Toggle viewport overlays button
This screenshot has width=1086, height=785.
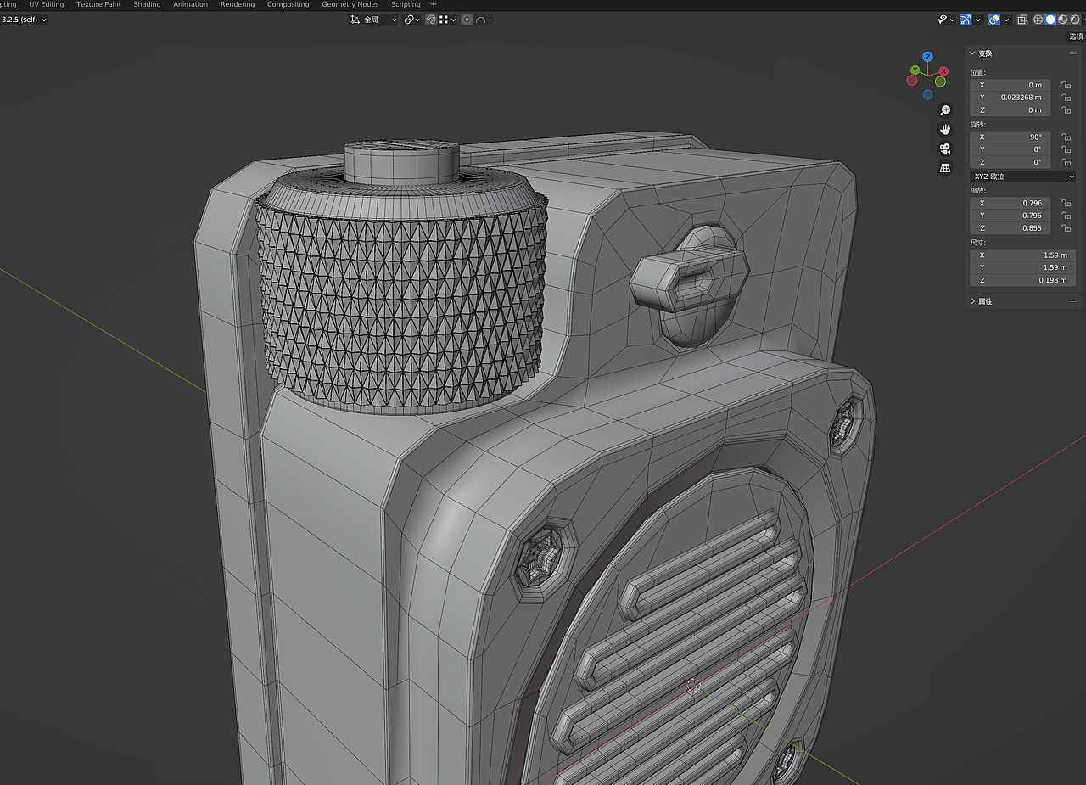click(x=994, y=20)
